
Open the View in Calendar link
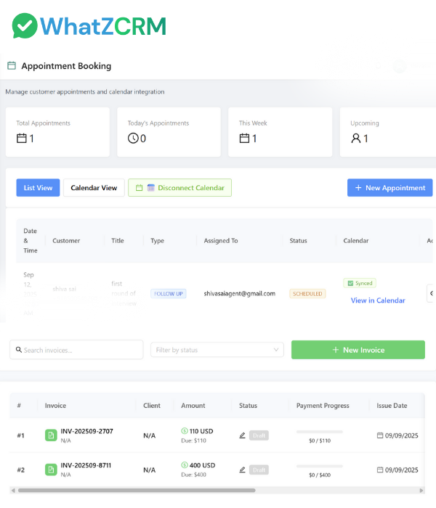[x=378, y=300]
